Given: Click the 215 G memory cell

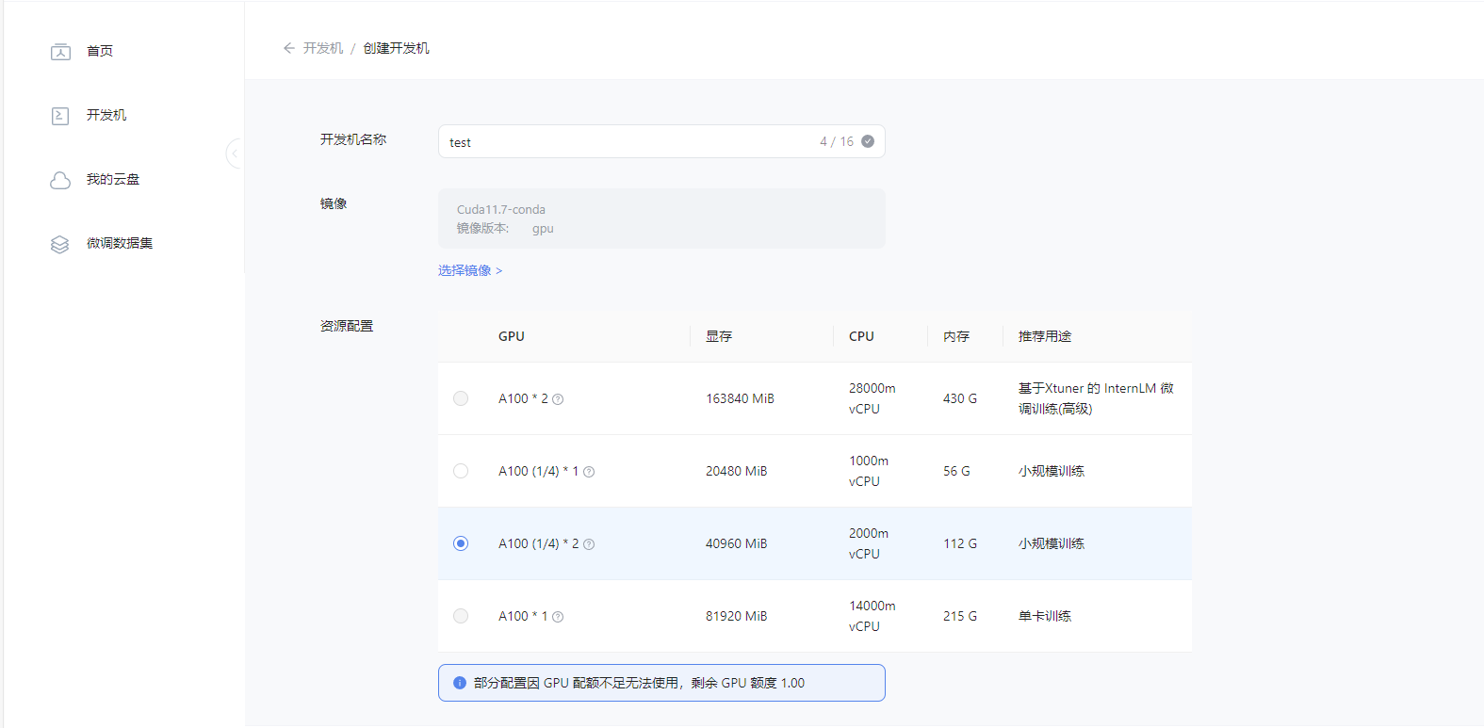Looking at the screenshot, I should (960, 616).
